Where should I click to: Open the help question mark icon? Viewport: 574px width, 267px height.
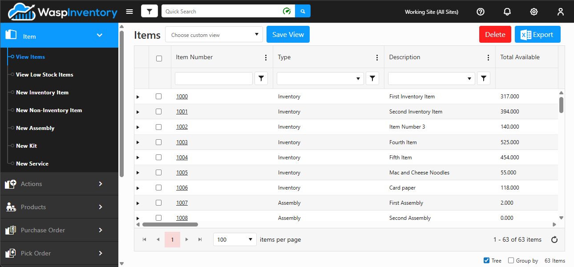click(481, 12)
